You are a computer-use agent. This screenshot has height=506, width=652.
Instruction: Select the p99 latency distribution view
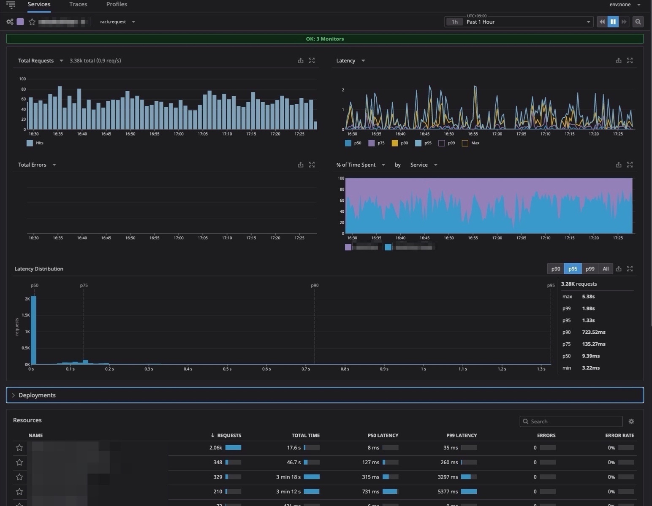click(590, 269)
